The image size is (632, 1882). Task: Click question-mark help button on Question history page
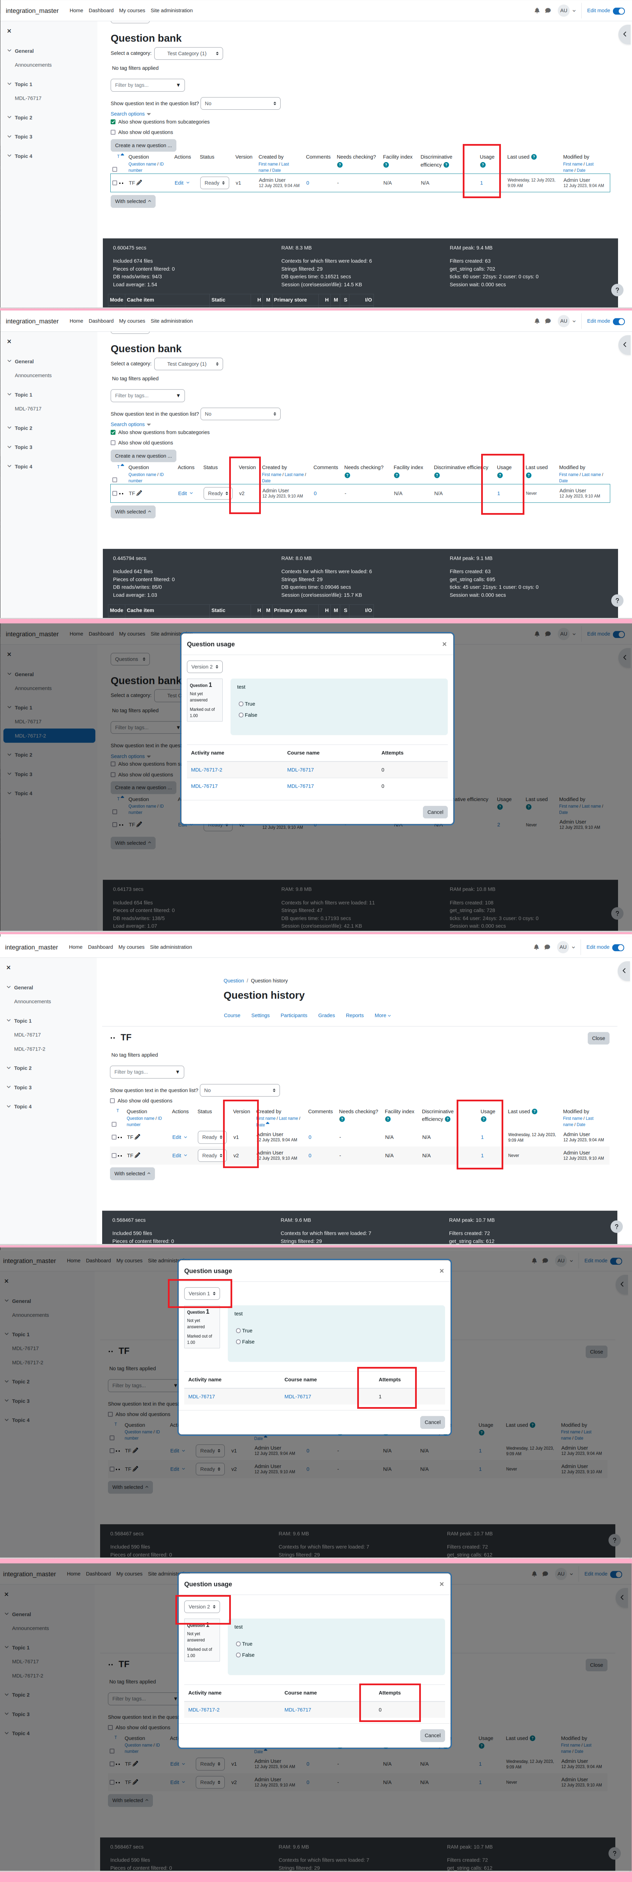[616, 1227]
